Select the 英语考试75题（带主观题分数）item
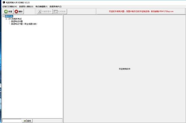 [x=24, y=24]
